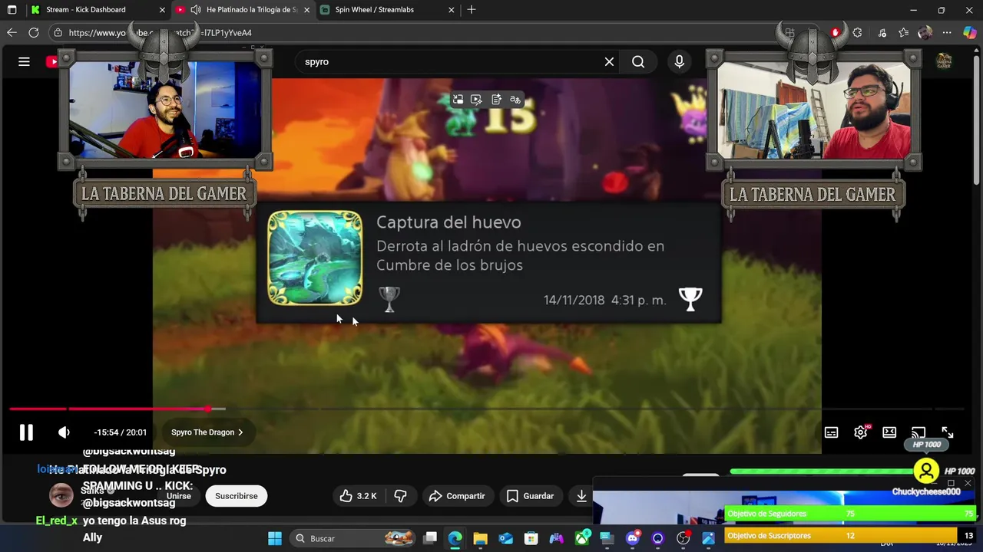
Task: Open the video player settings gear
Action: click(860, 432)
